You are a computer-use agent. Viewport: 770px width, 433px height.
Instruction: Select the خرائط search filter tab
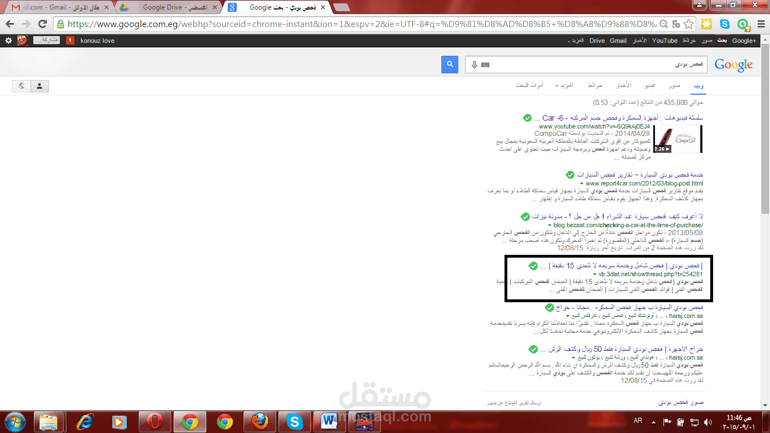595,85
